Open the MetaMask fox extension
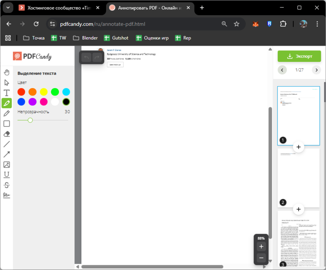The image size is (326, 270). 255,24
